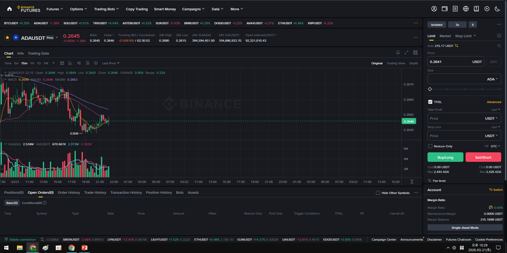The image size is (507, 253).
Task: Click the hexagon chart settings icon
Action: (96, 63)
